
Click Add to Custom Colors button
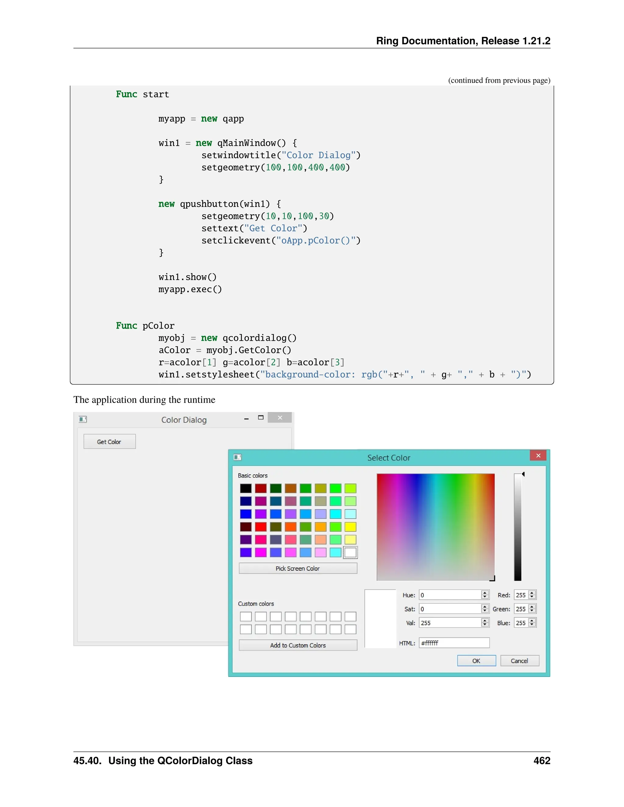coord(298,645)
